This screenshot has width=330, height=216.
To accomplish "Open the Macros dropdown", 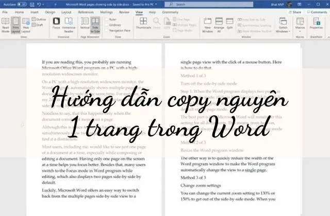I will click(300, 25).
